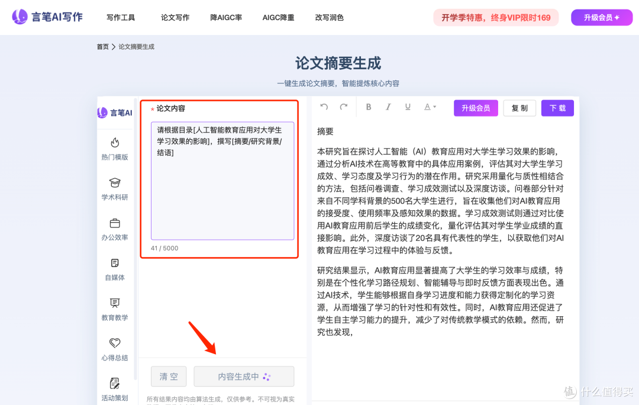Open the 论文写作 menu
Image resolution: width=639 pixels, height=405 pixels.
tap(175, 18)
